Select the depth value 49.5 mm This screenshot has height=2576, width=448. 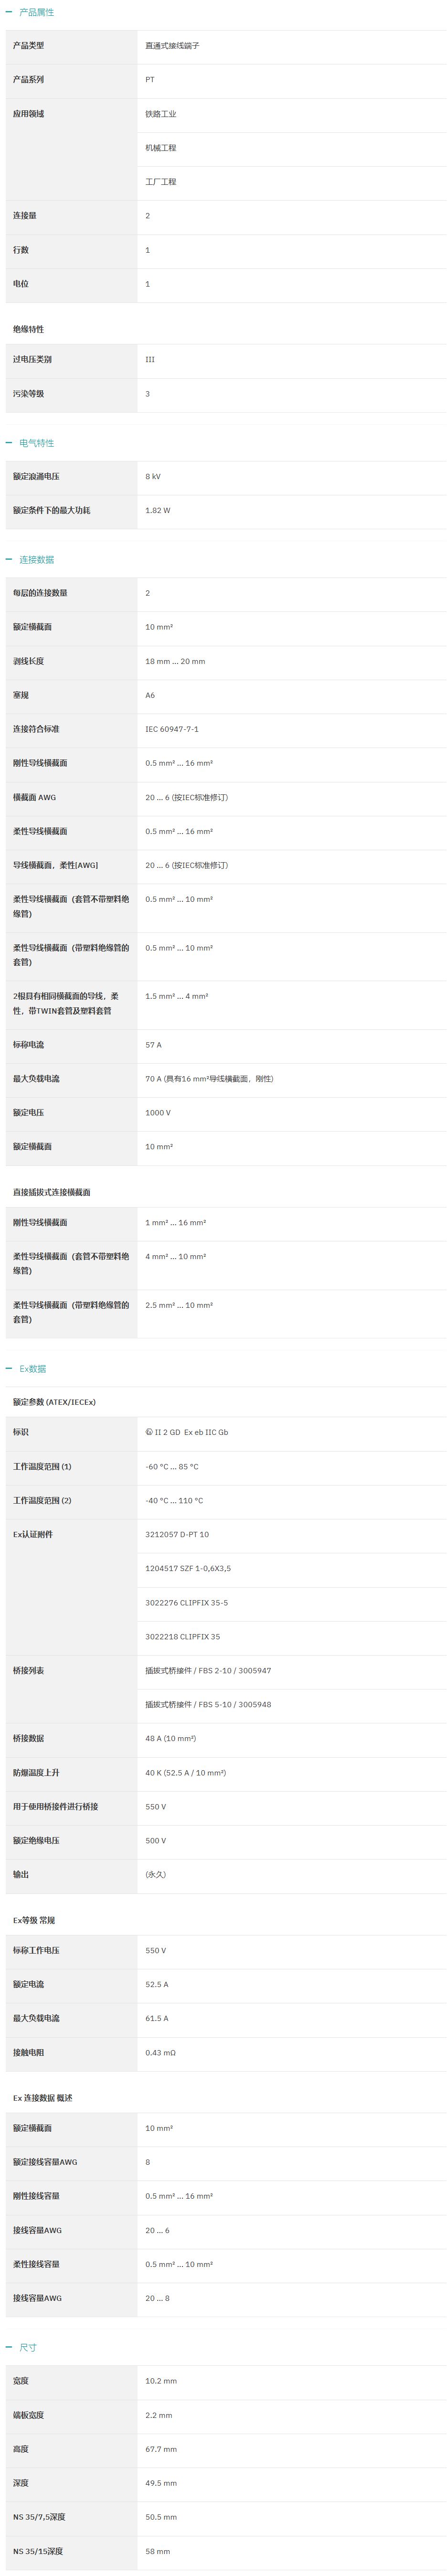pyautogui.click(x=161, y=2483)
